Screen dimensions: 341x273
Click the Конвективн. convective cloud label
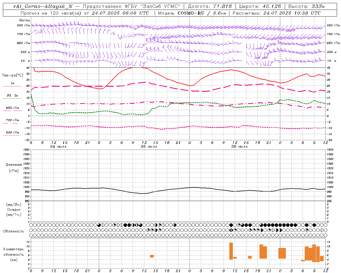click(x=14, y=249)
